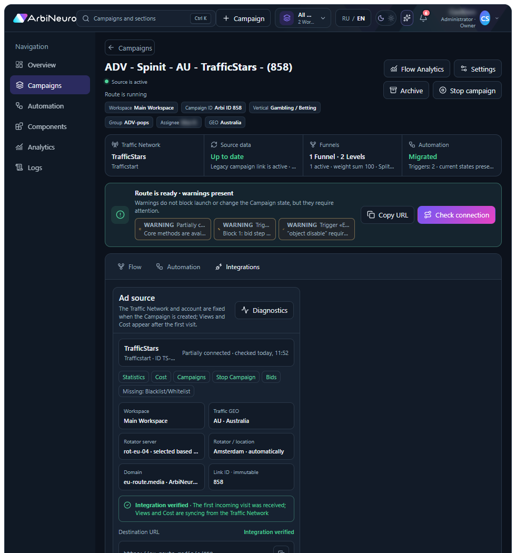This screenshot has height=553, width=516.
Task: Click green Integration verified label beside Destination URL
Action: click(x=269, y=532)
